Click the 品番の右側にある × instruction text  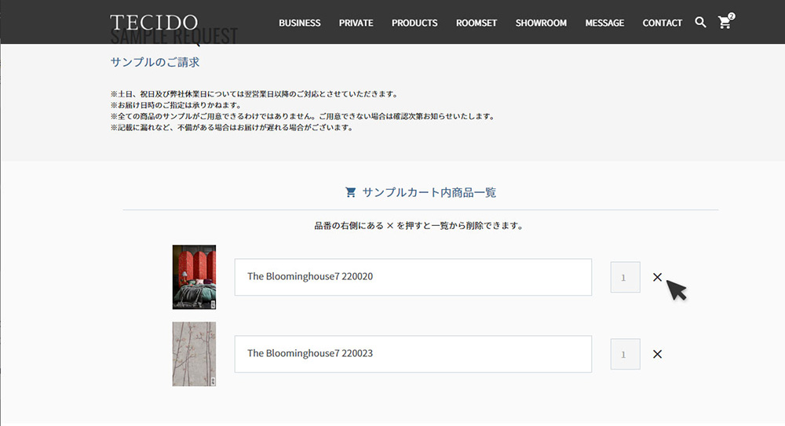(x=419, y=226)
